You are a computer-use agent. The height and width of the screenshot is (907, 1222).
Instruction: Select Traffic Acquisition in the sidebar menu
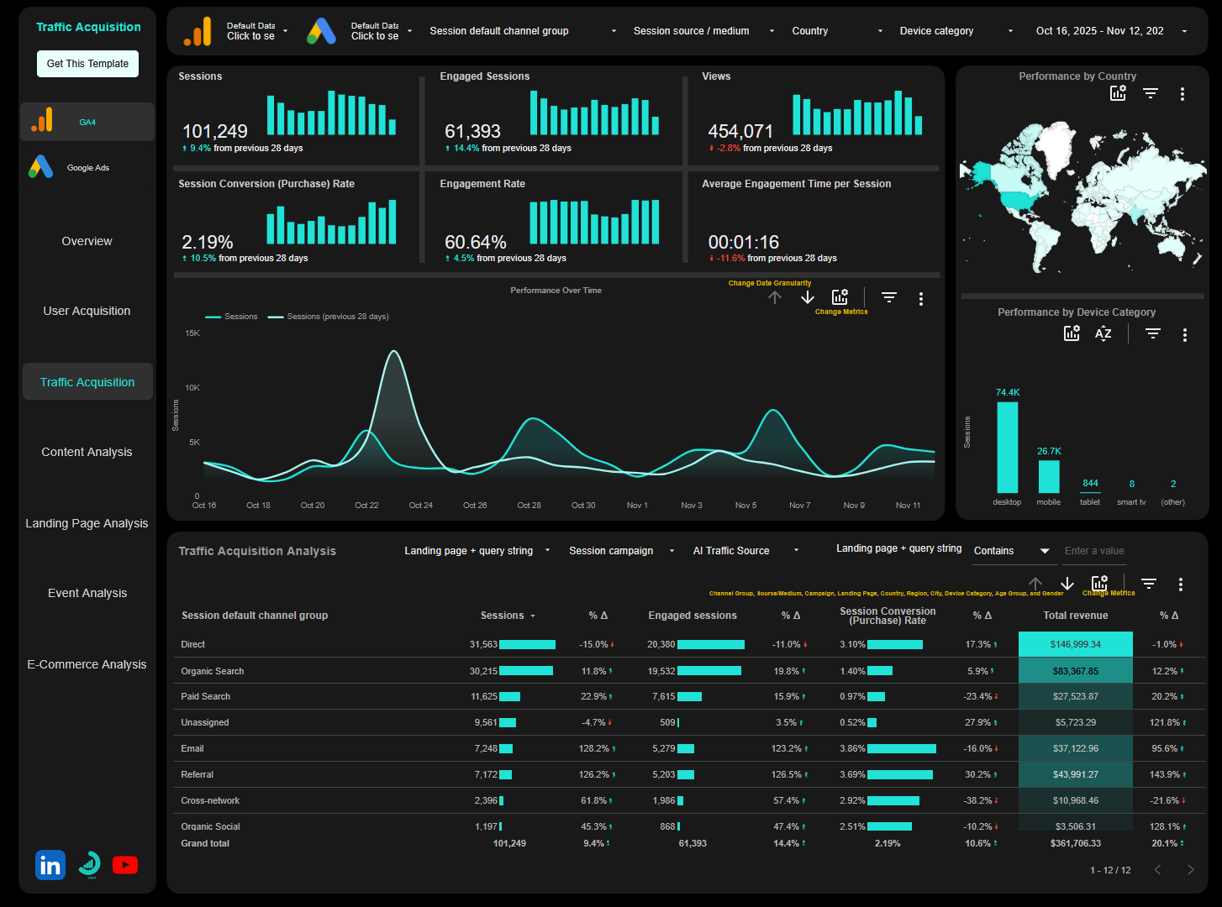point(87,381)
